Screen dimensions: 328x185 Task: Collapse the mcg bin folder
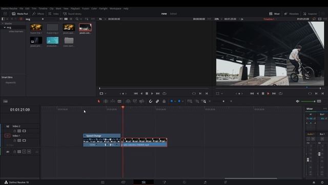pyautogui.click(x=5, y=27)
